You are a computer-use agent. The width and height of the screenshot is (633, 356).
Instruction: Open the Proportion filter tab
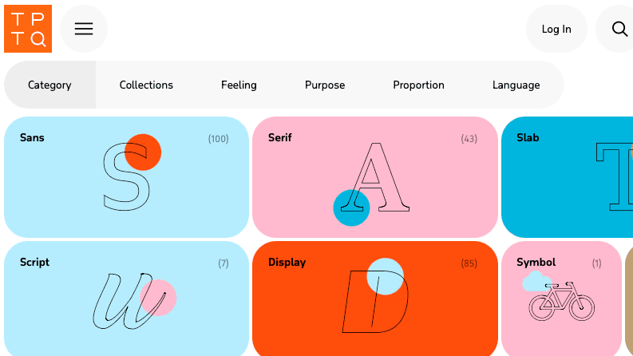418,85
